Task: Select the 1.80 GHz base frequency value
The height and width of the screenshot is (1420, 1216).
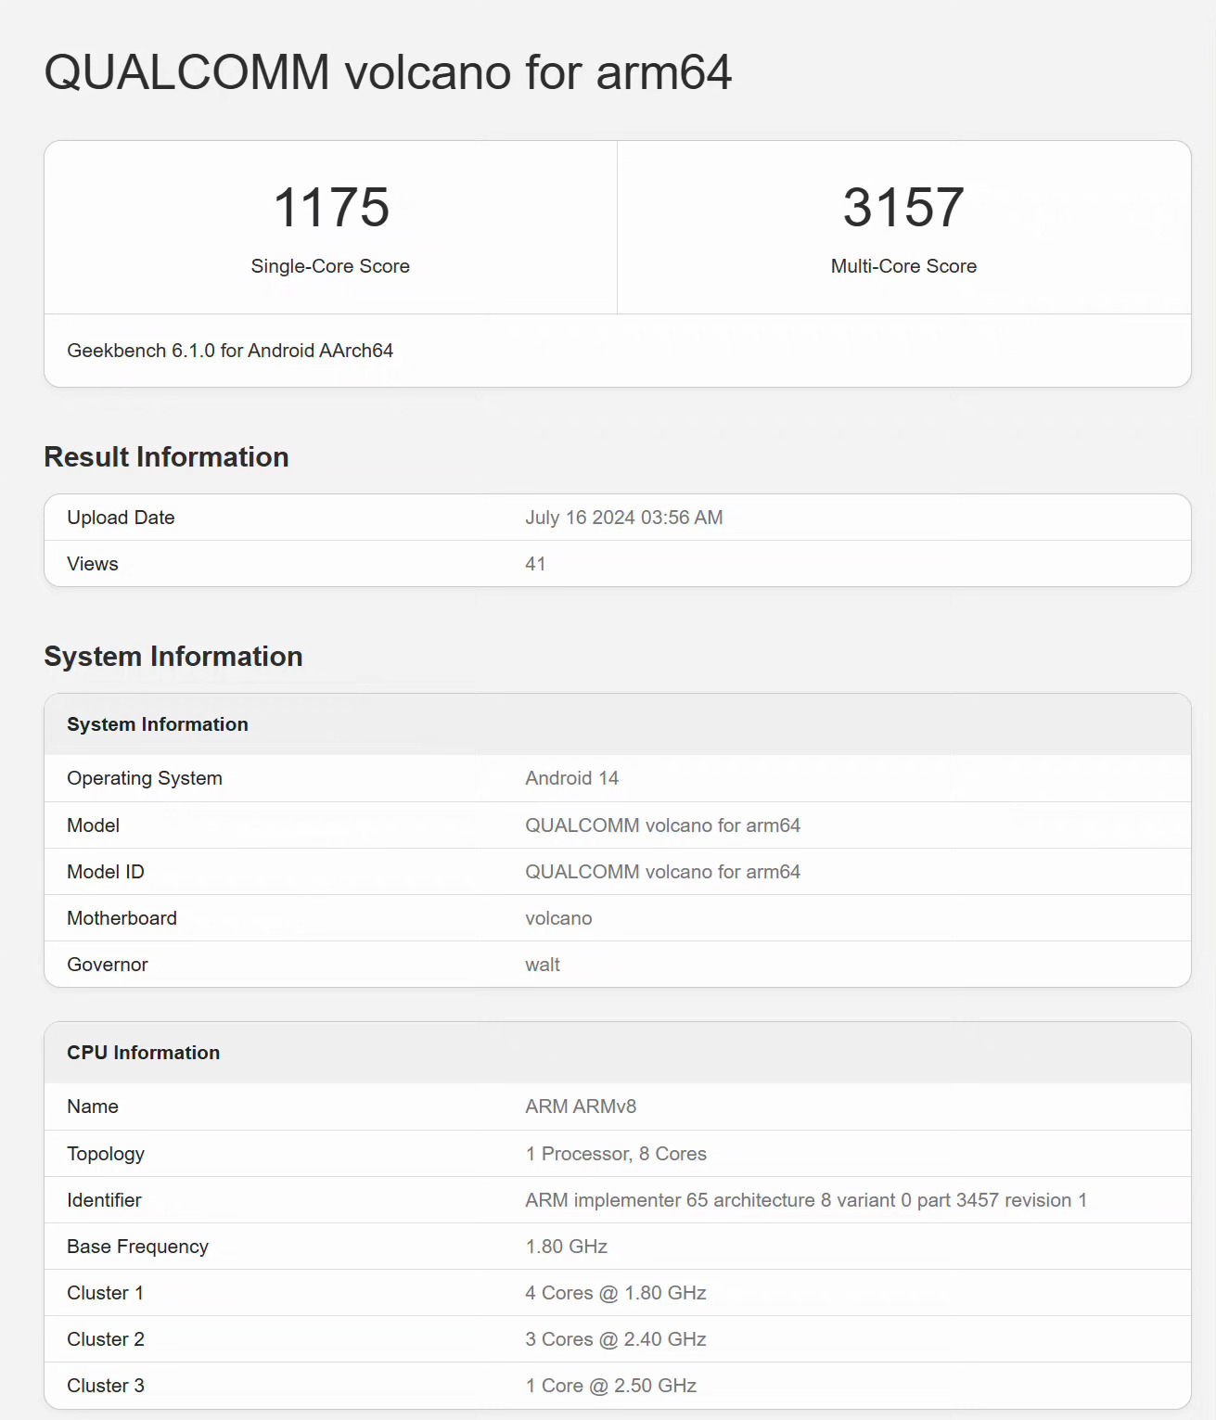Action: [567, 1247]
